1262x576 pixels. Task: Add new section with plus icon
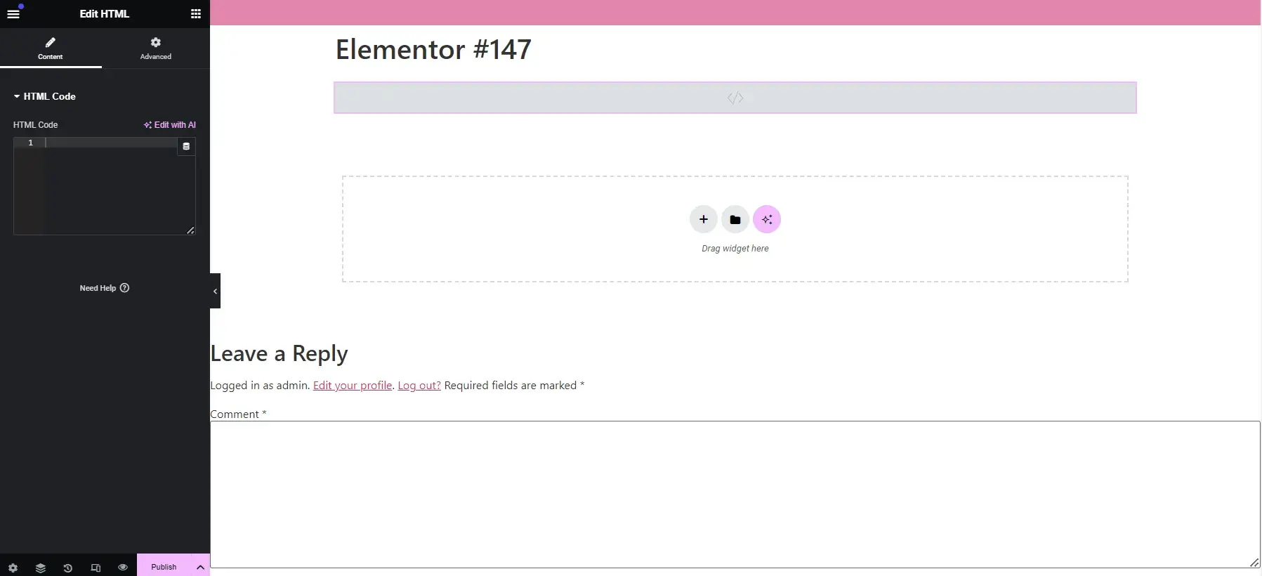coord(703,219)
